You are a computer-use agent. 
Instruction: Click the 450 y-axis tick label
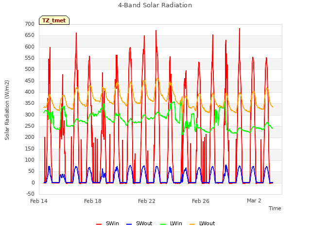30,81
